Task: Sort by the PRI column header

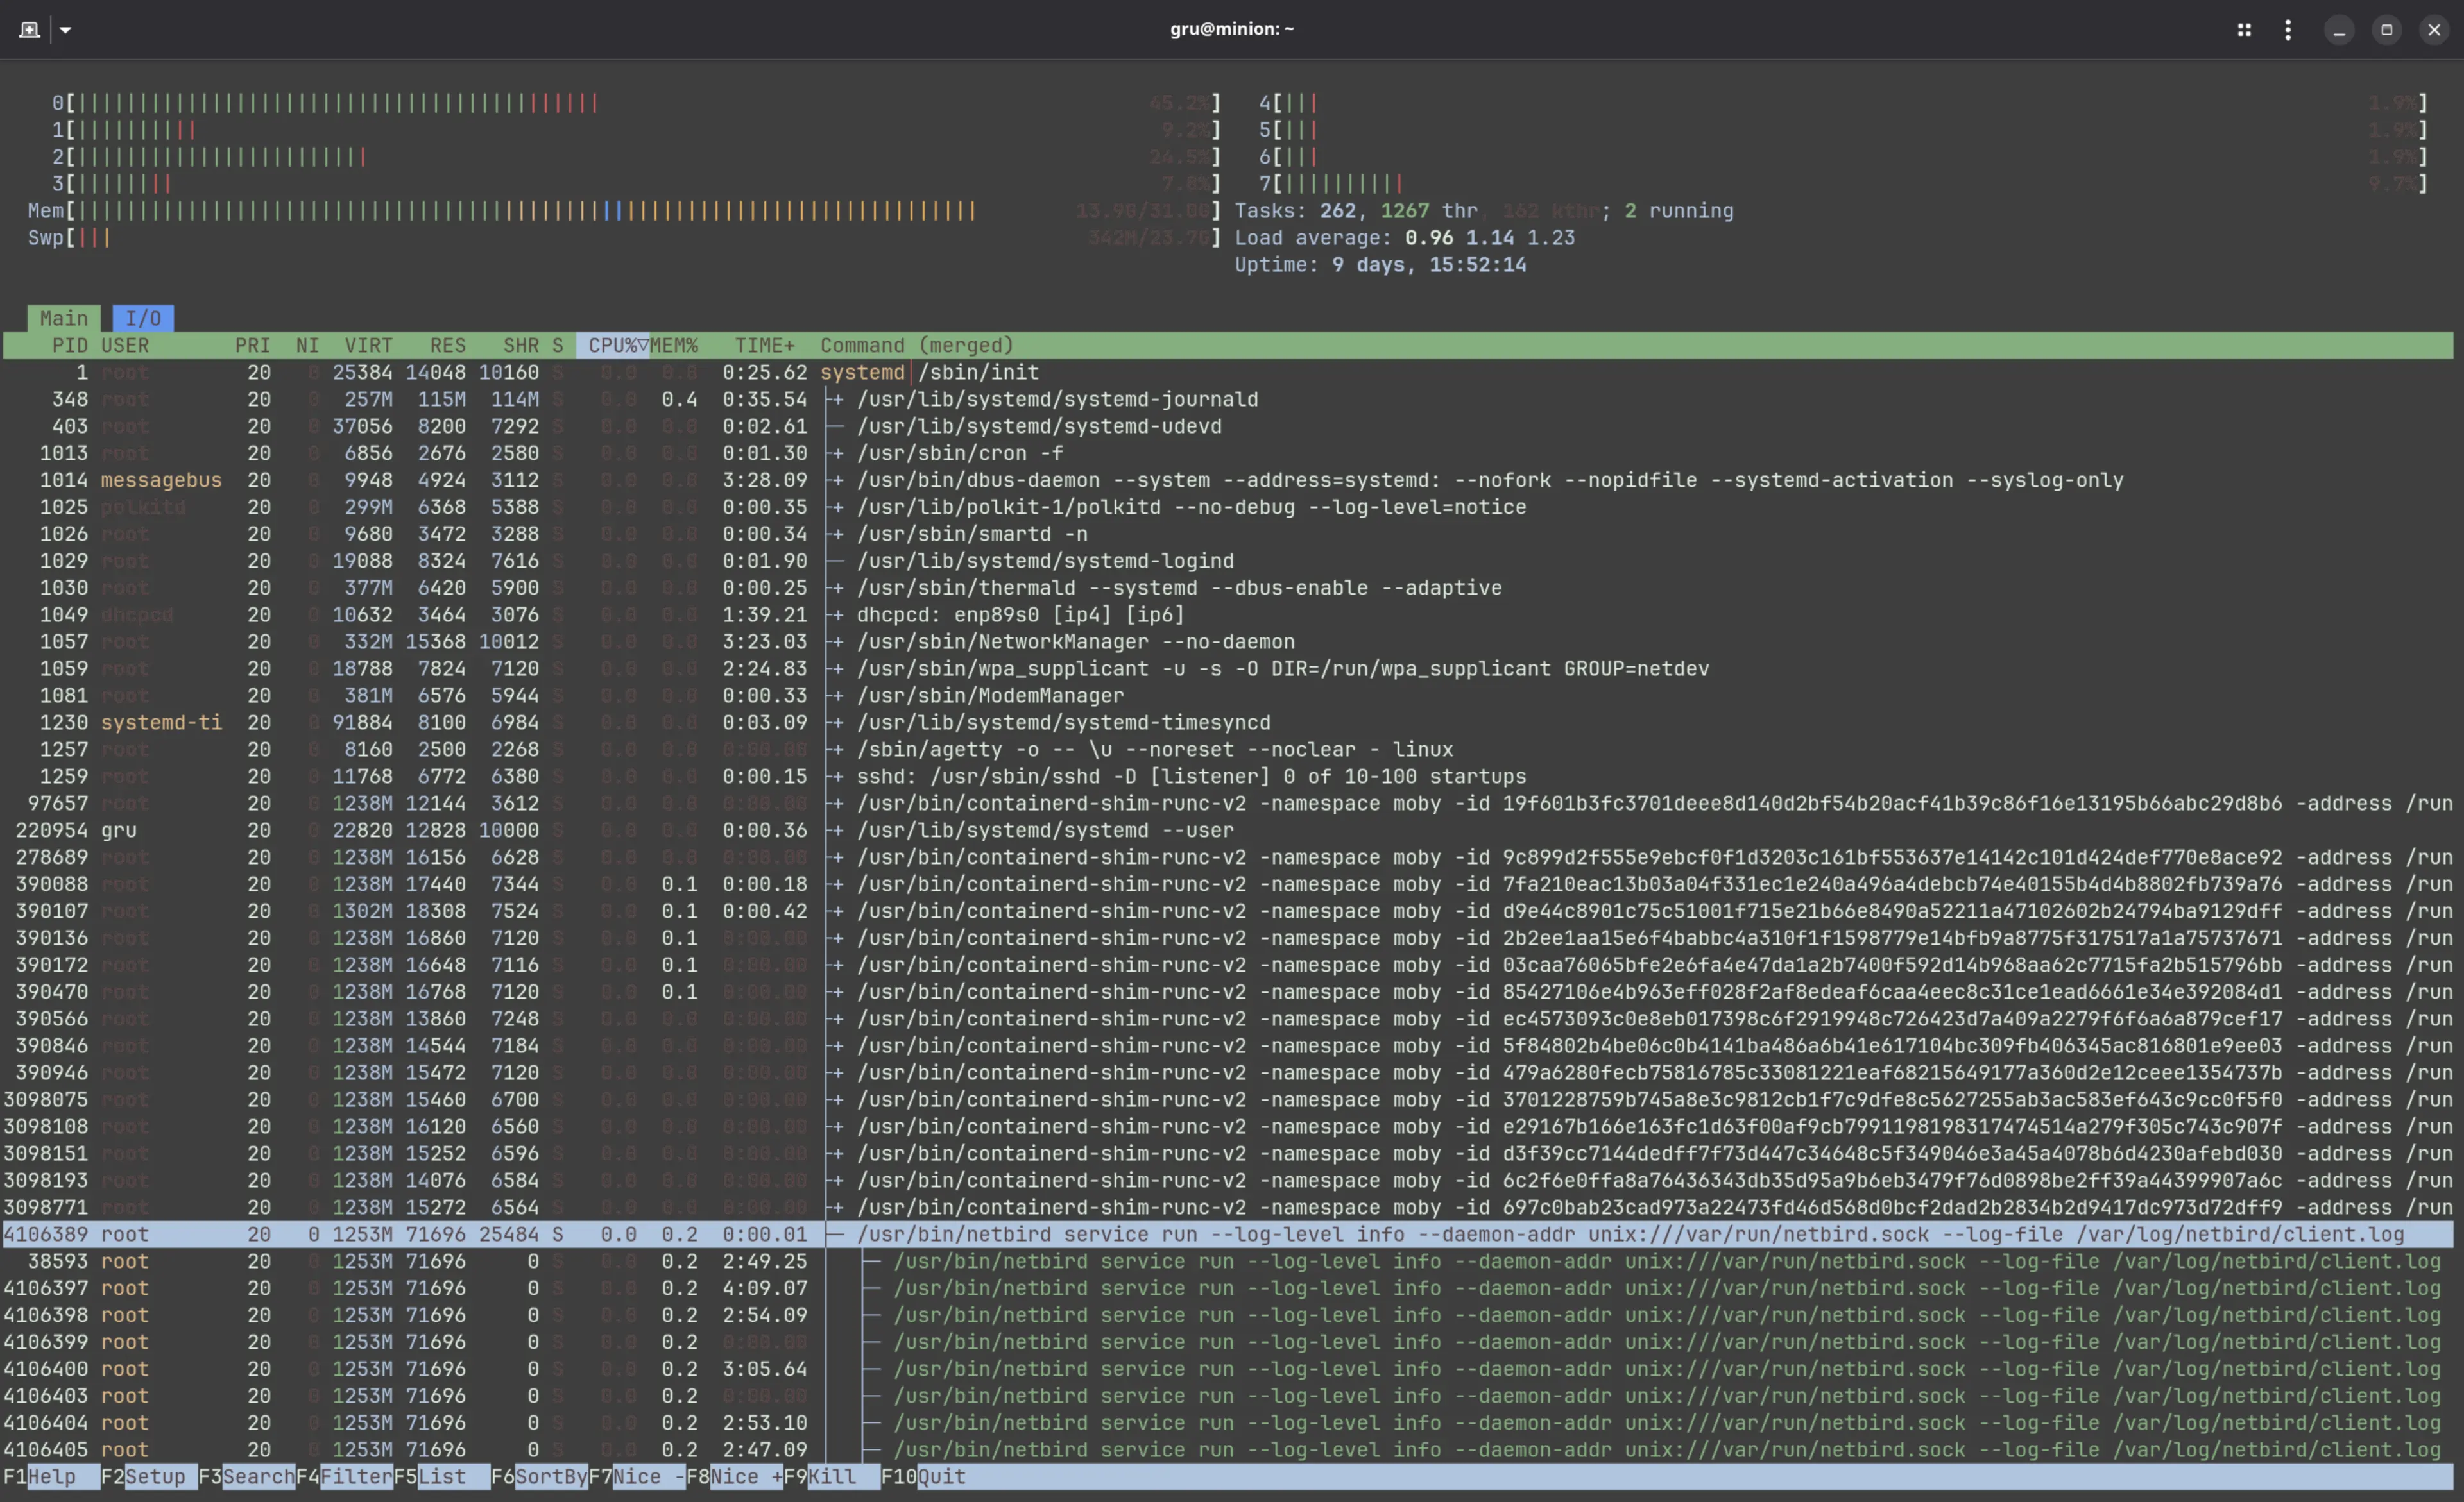Action: tap(253, 346)
